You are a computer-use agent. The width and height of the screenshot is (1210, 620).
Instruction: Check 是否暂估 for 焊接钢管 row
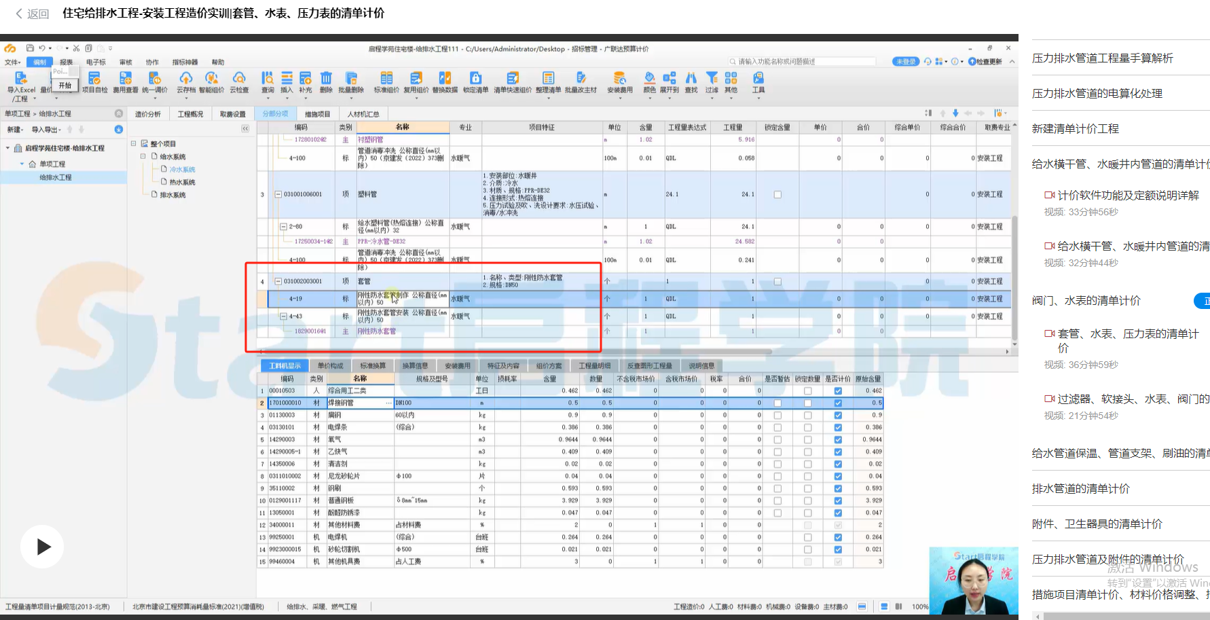[777, 403]
